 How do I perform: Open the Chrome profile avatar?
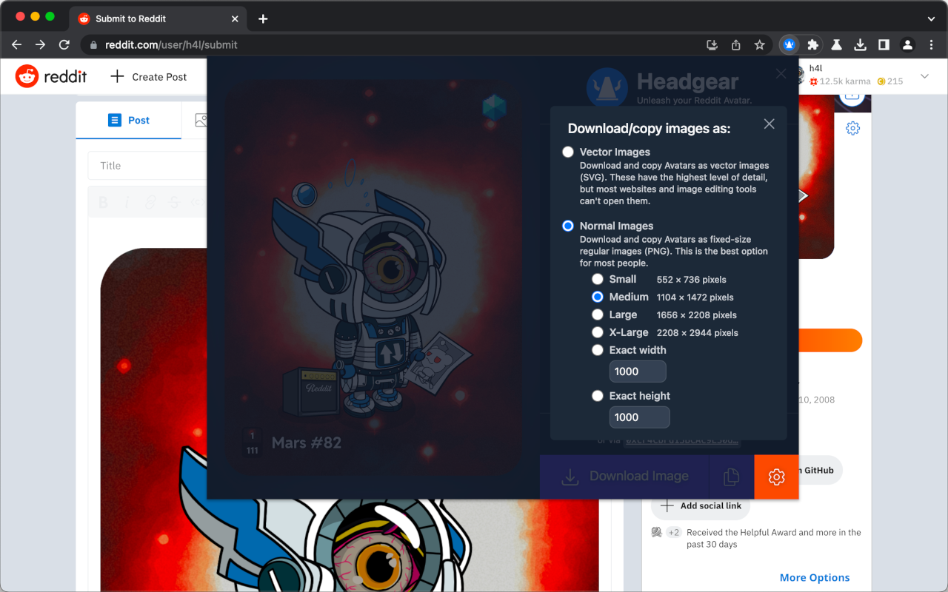coord(907,44)
